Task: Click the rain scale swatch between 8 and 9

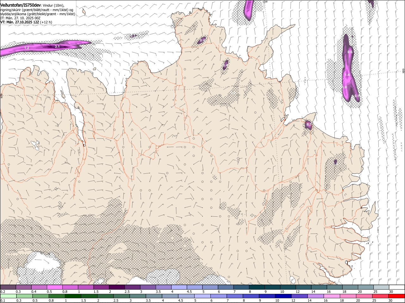Action: point(252,296)
